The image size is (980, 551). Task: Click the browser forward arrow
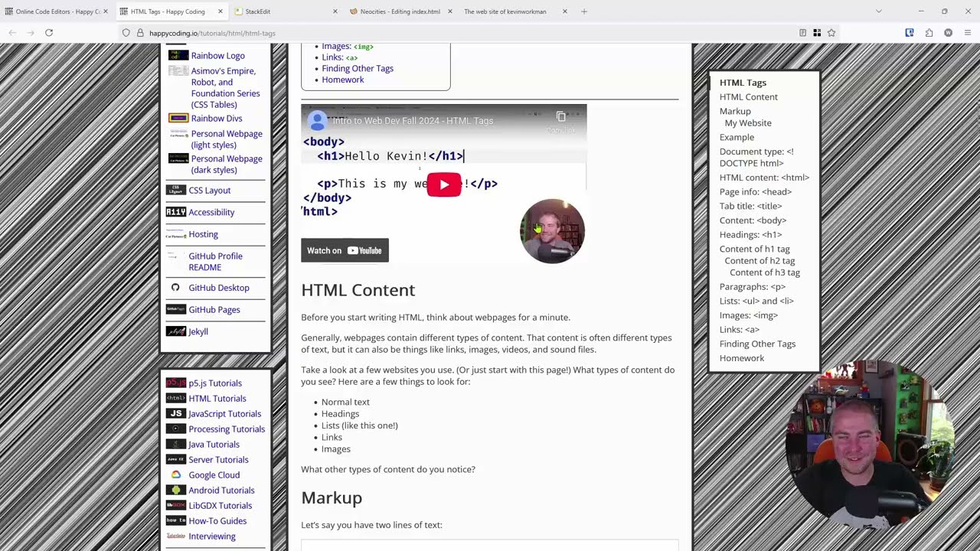(31, 33)
